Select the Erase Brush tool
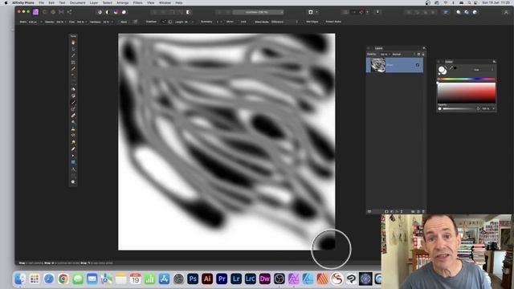This screenshot has height=289, width=514. pyautogui.click(x=73, y=116)
